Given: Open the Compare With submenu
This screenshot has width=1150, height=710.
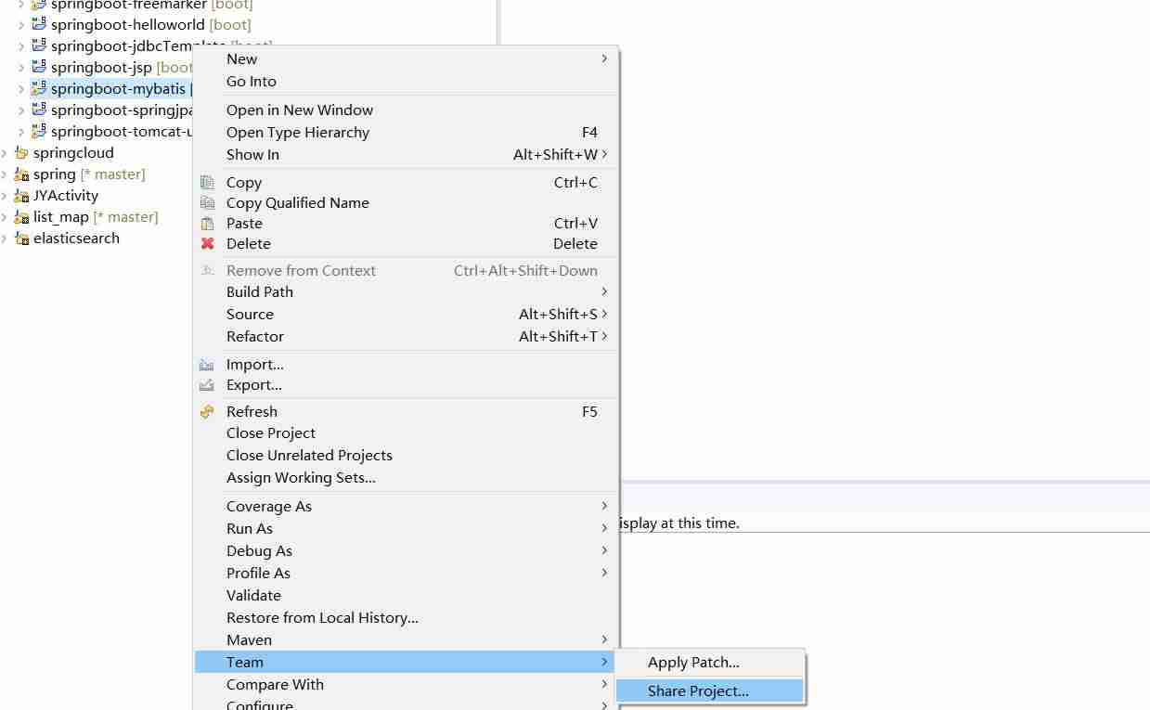Looking at the screenshot, I should pos(407,684).
